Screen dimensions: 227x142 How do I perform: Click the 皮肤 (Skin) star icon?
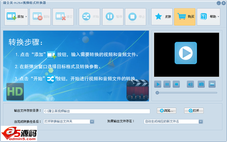[x=162, y=16]
